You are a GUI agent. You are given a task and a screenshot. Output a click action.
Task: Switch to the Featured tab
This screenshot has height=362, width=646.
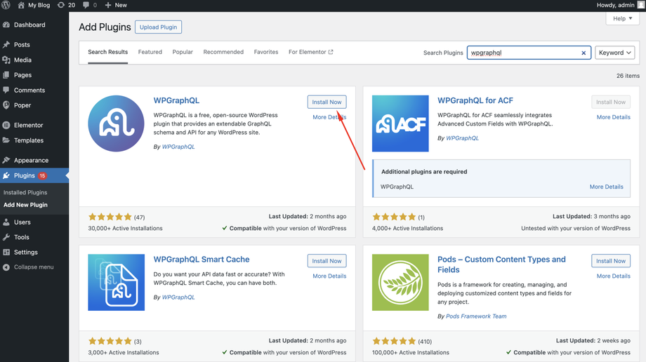(x=150, y=52)
